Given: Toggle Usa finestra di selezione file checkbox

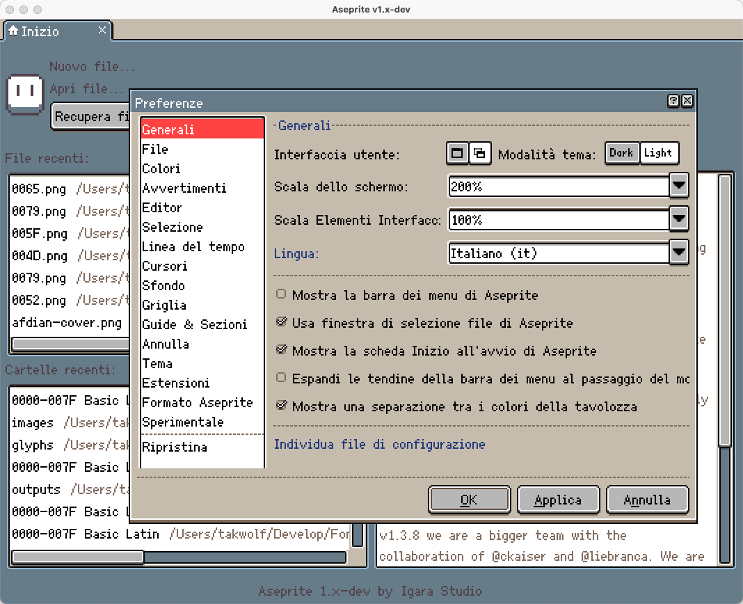Looking at the screenshot, I should click(x=281, y=322).
